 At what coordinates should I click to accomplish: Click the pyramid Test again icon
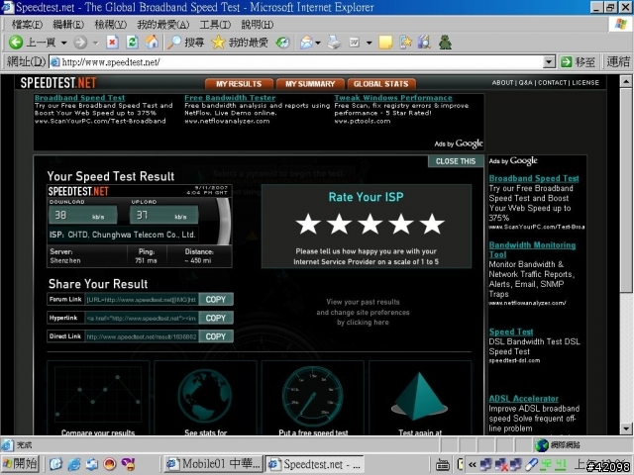coord(419,397)
